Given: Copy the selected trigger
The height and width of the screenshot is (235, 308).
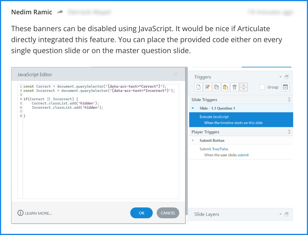Looking at the screenshot, I should (216, 87).
